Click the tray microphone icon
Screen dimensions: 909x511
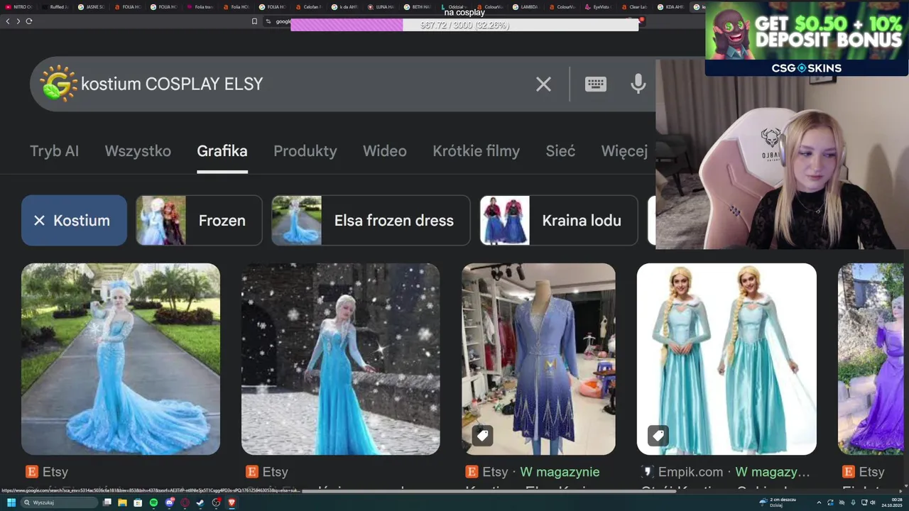point(853,502)
